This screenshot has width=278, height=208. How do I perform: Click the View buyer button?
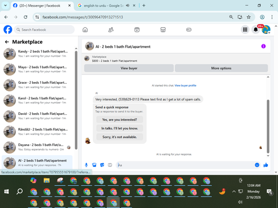(x=129, y=68)
